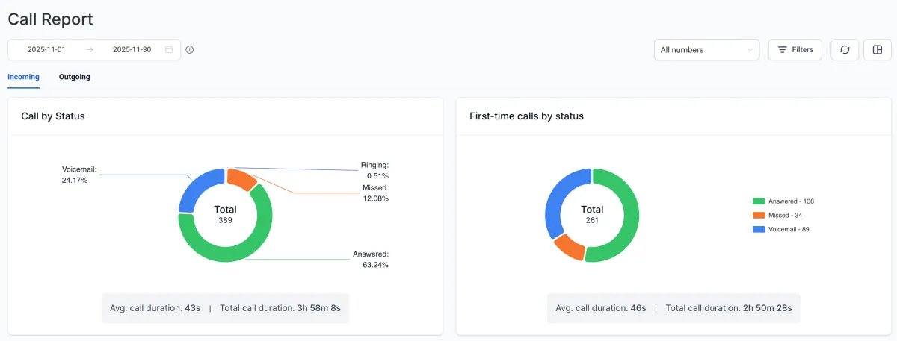Click the All numbers dropdown chevron

point(750,50)
